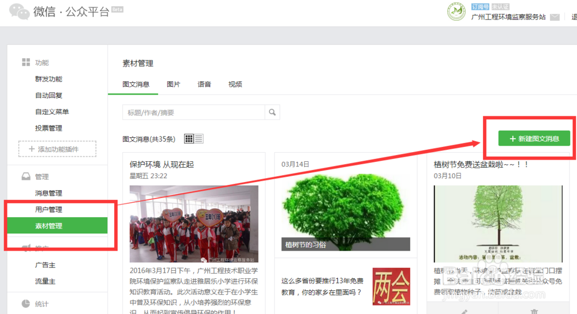Select the 视频 tab
Image resolution: width=577 pixels, height=314 pixels.
235,84
